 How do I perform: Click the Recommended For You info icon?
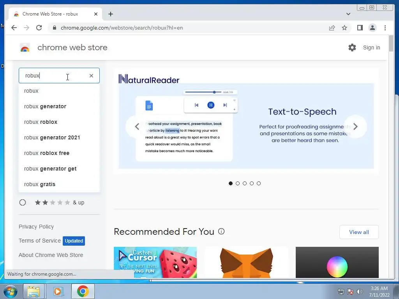click(221, 231)
